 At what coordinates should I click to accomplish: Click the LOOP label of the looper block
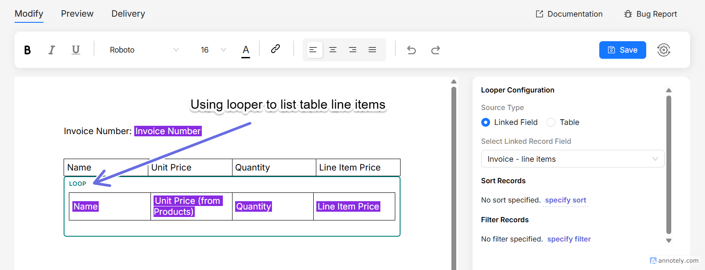pos(78,184)
